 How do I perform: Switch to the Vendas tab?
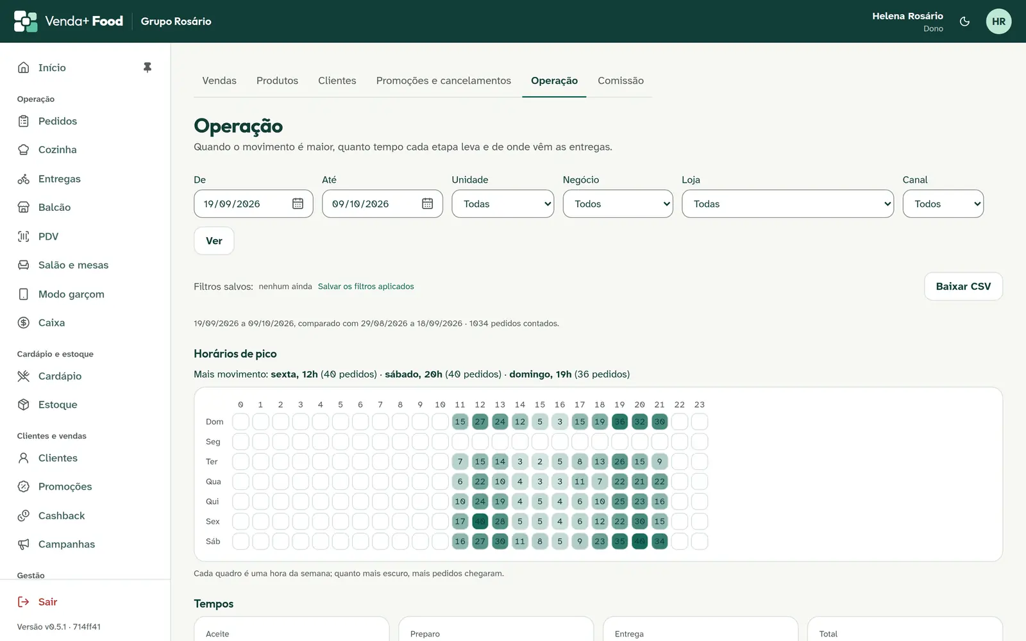click(x=219, y=81)
